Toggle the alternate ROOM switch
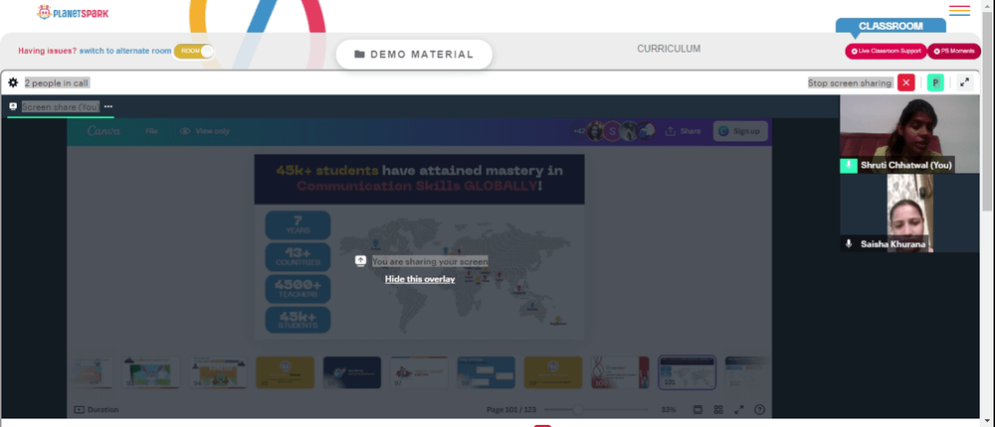995x427 pixels. [194, 52]
